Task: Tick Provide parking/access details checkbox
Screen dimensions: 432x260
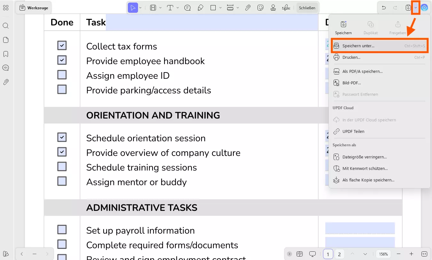Action: (62, 89)
